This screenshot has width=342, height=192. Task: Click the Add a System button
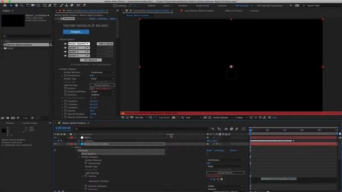pyautogui.click(x=105, y=44)
